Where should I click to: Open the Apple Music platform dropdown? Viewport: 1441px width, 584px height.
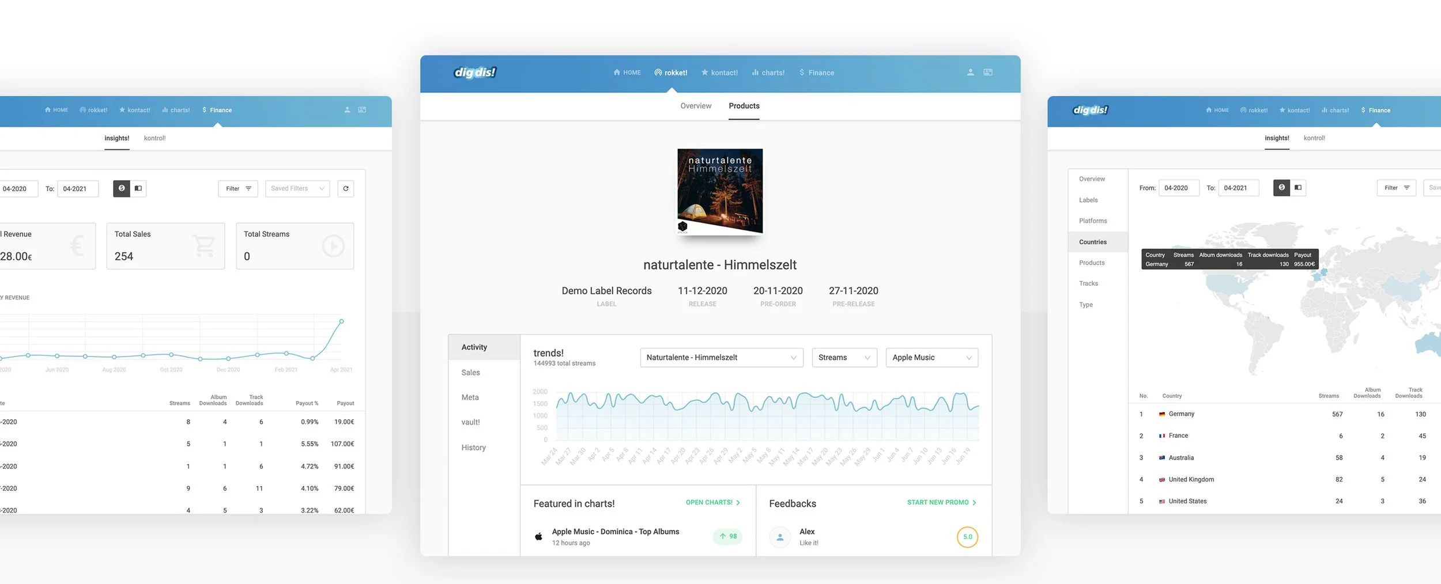coord(931,358)
